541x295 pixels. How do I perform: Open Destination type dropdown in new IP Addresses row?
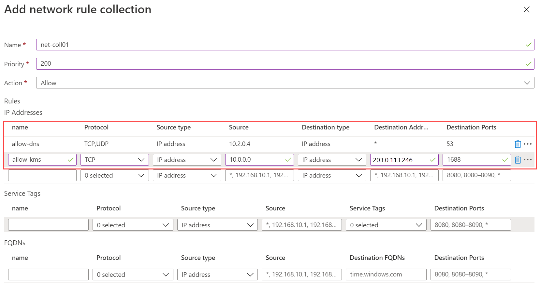(332, 175)
